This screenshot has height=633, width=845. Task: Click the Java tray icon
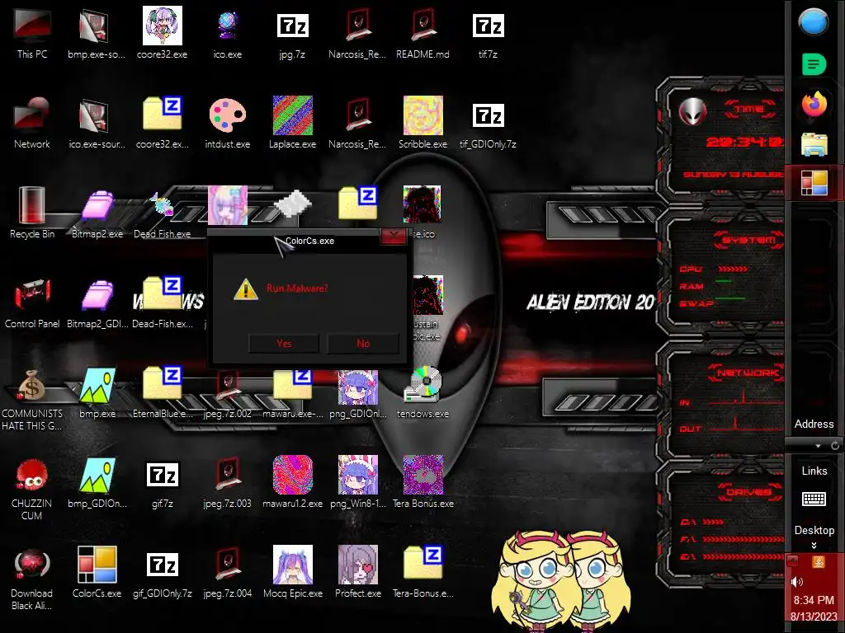(x=818, y=562)
